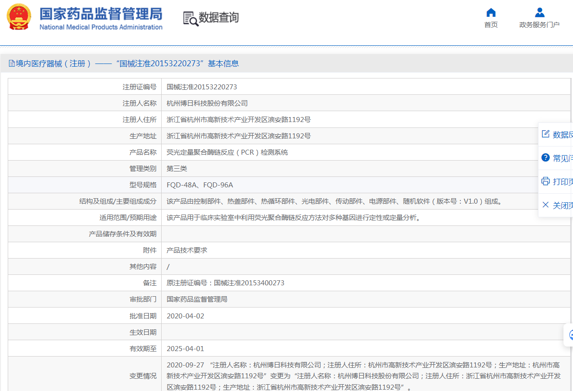
Task: Open the 产品技术要求 attachment text
Action: coord(187,250)
